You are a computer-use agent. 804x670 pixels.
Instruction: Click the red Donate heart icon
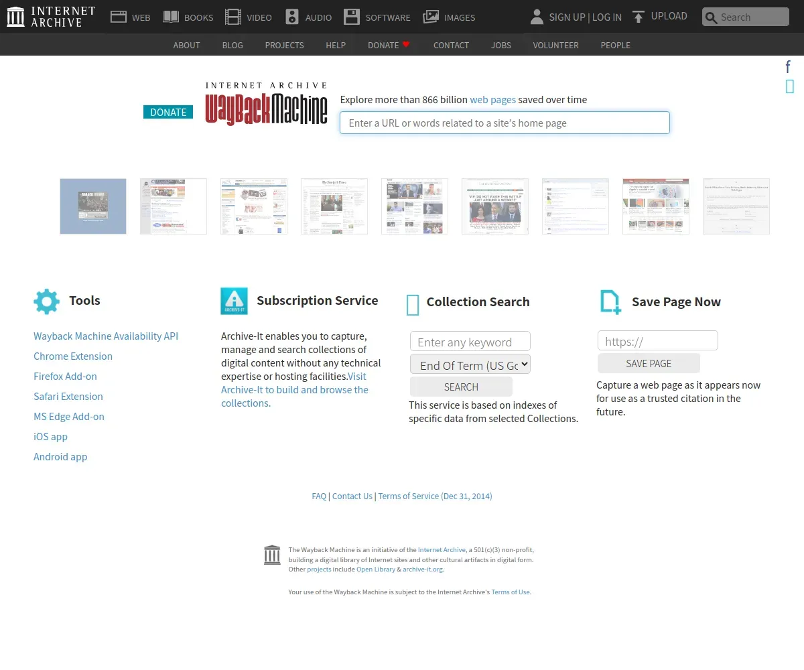pyautogui.click(x=406, y=44)
